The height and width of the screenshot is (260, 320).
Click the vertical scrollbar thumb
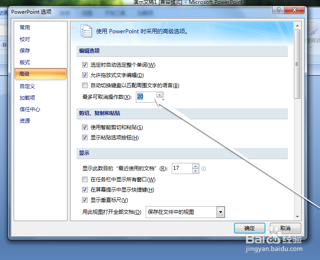pyautogui.click(x=297, y=64)
